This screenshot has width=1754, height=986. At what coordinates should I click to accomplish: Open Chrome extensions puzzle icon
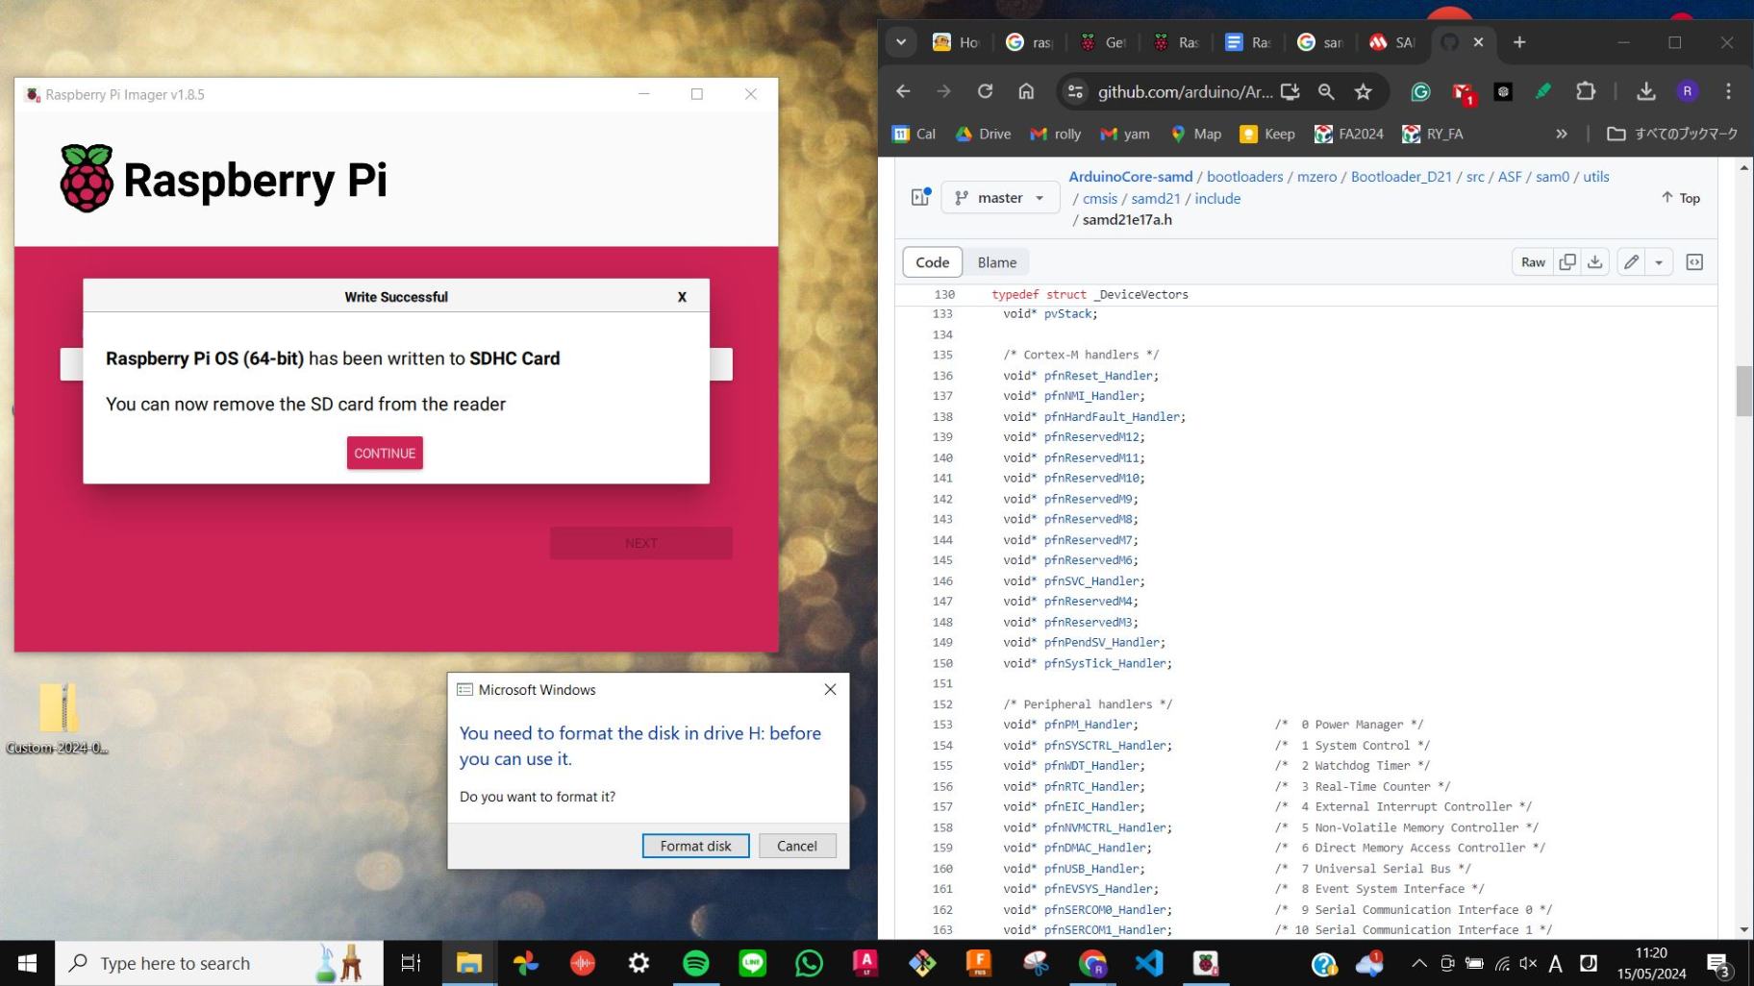point(1586,91)
